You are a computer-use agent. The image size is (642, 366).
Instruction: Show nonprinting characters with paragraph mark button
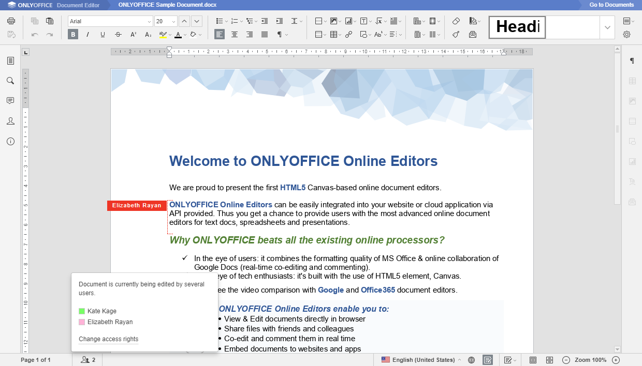pos(278,34)
